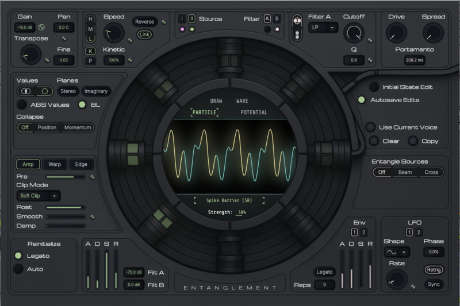Click the modulation sine icon beside Gain
Viewport: 460px width, 306px height.
41,27
